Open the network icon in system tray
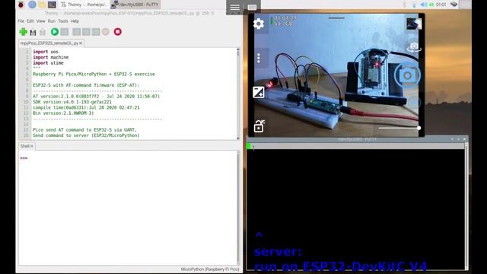The width and height of the screenshot is (487, 274). tap(414, 5)
